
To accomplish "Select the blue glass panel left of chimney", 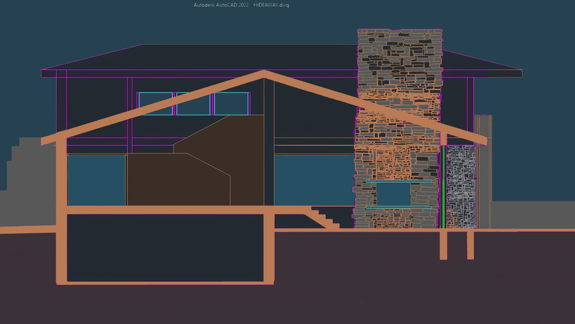I will [314, 180].
